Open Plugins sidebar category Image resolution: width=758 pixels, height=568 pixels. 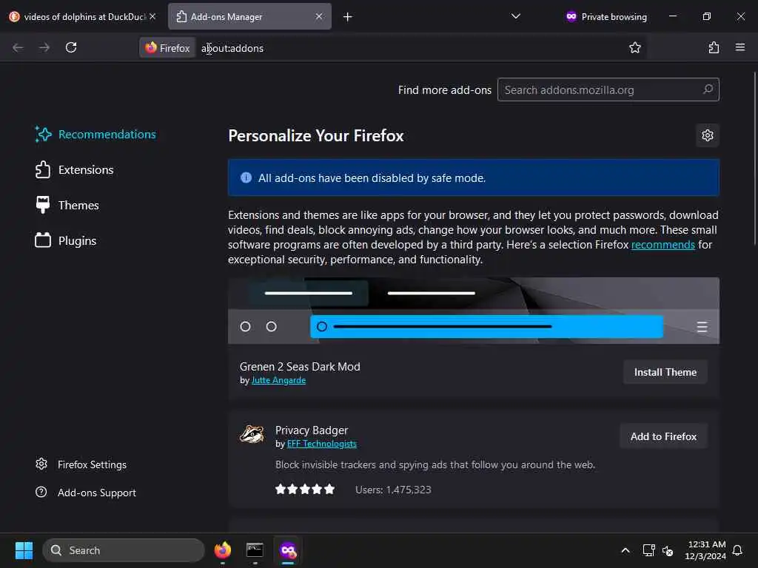pos(66,240)
